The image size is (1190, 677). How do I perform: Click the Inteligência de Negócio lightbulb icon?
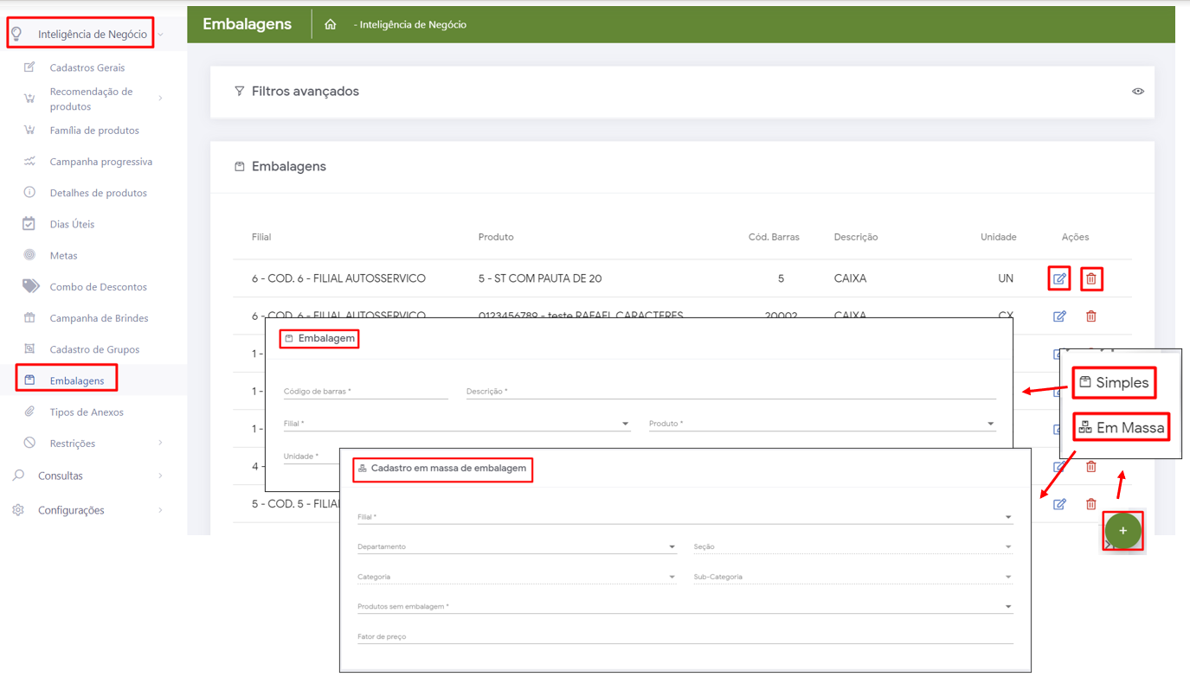[x=17, y=34]
